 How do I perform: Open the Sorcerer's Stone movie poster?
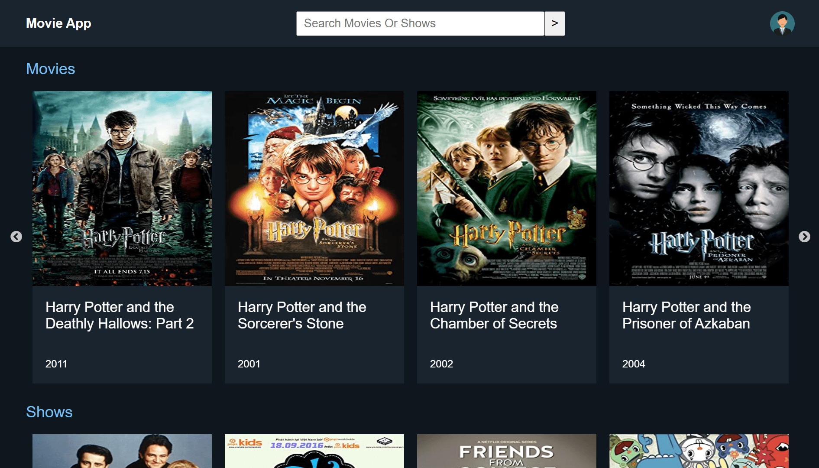click(x=314, y=188)
